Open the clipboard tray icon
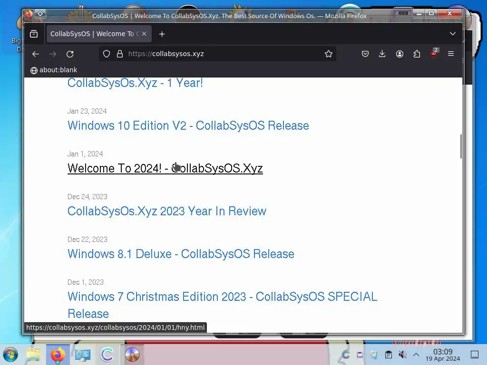 tap(388, 355)
